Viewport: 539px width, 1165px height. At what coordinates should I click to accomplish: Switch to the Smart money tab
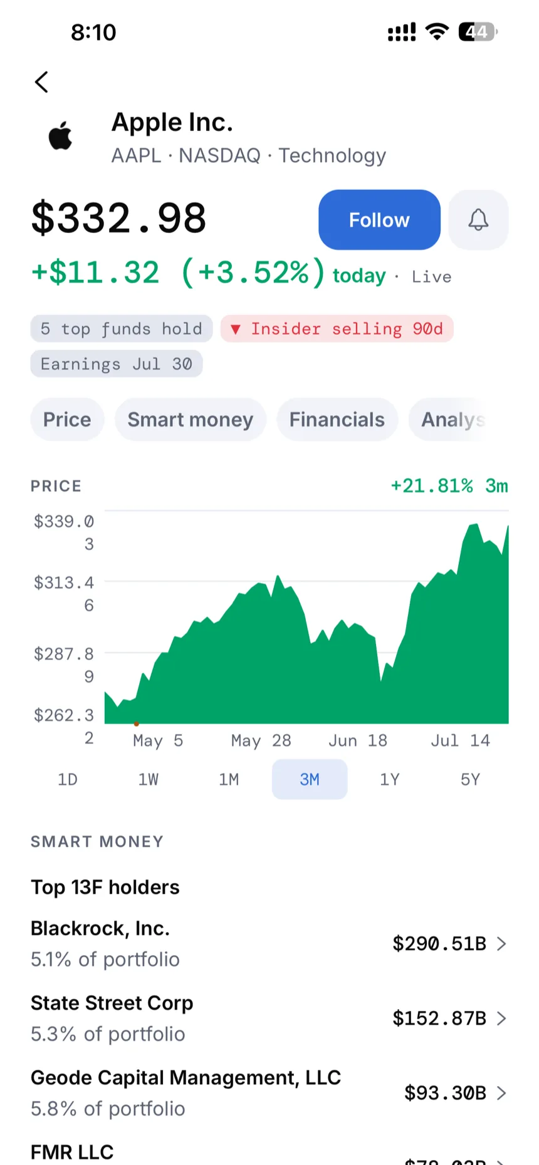191,420
